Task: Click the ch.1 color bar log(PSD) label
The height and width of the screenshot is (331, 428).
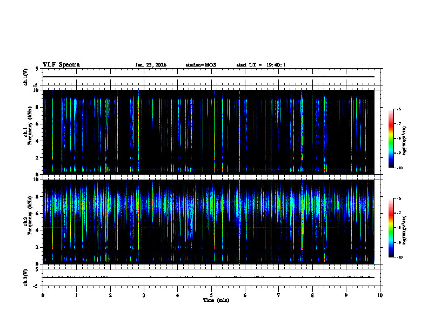Action: (x=405, y=141)
